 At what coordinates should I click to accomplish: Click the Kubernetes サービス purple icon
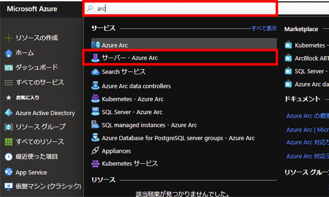tap(95, 164)
